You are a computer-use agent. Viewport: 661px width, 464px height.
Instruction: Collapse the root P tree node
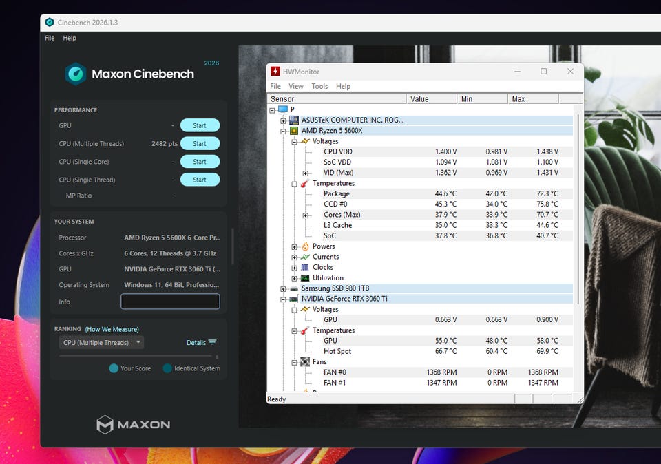click(272, 110)
